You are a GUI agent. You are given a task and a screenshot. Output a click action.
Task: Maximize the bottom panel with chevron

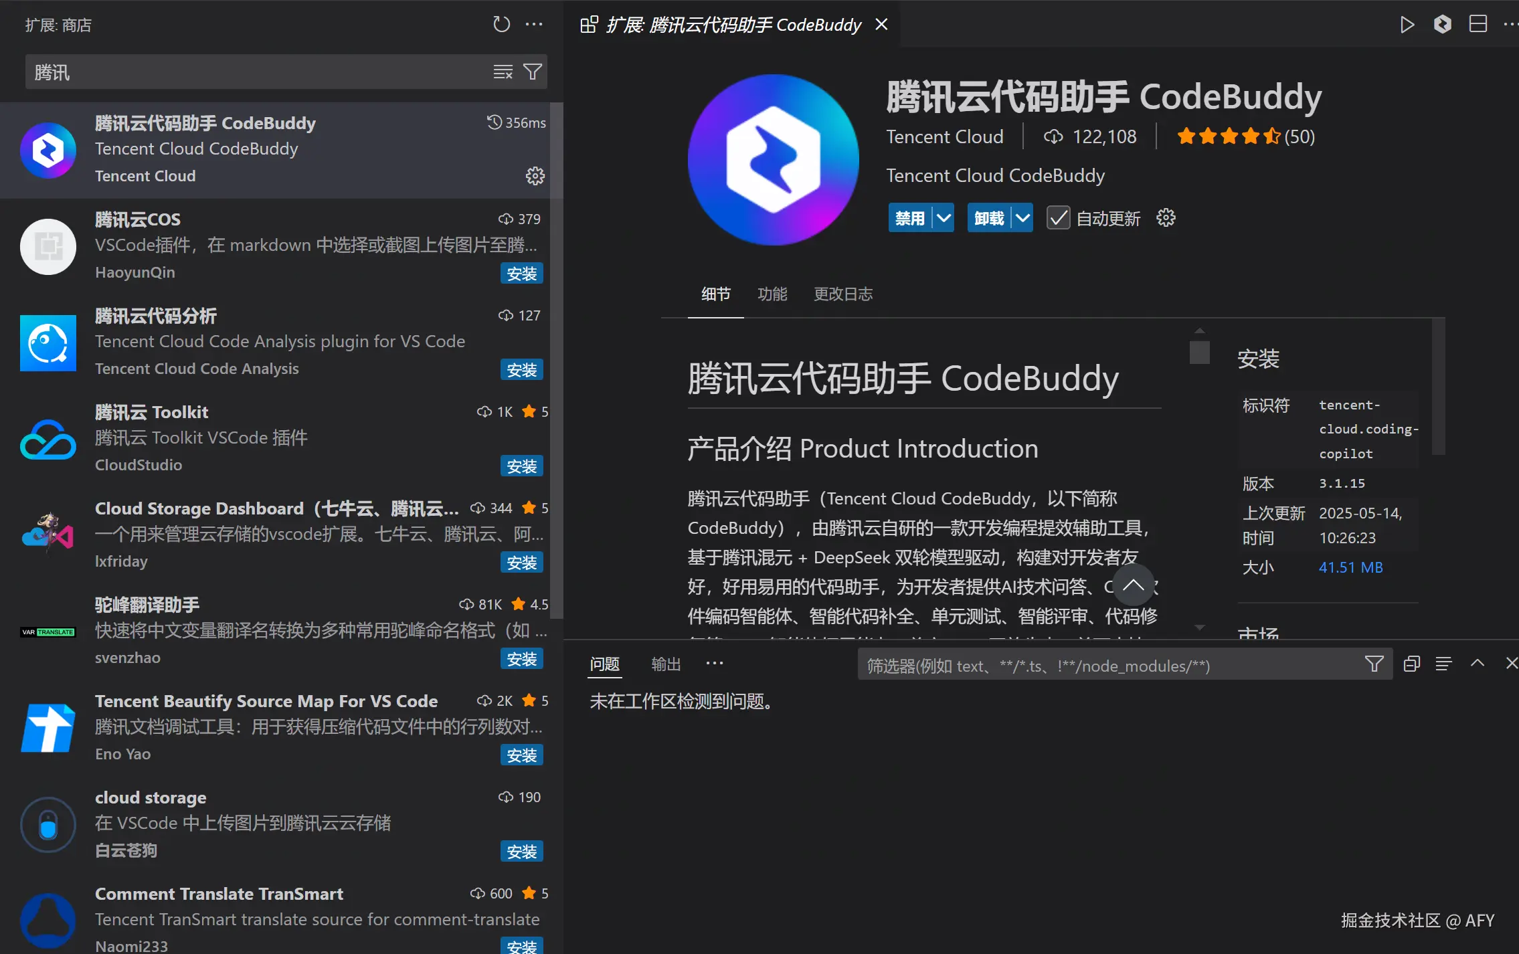pyautogui.click(x=1478, y=664)
